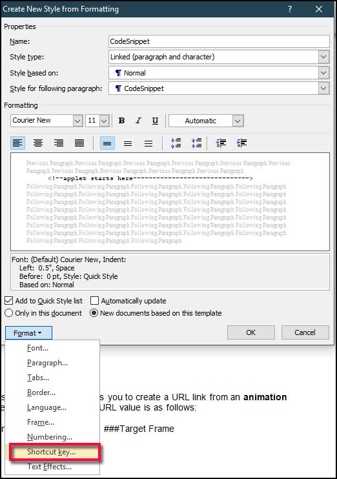Viewport: 337px width, 479px height.
Task: Expand Style based on dropdown
Action: pyautogui.click(x=323, y=73)
